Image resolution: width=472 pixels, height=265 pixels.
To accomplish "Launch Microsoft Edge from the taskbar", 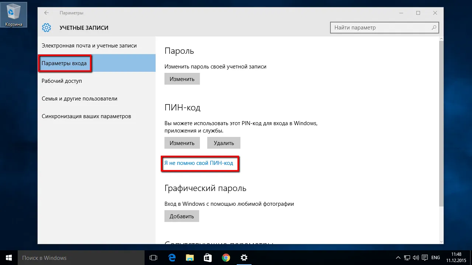I will click(x=172, y=258).
